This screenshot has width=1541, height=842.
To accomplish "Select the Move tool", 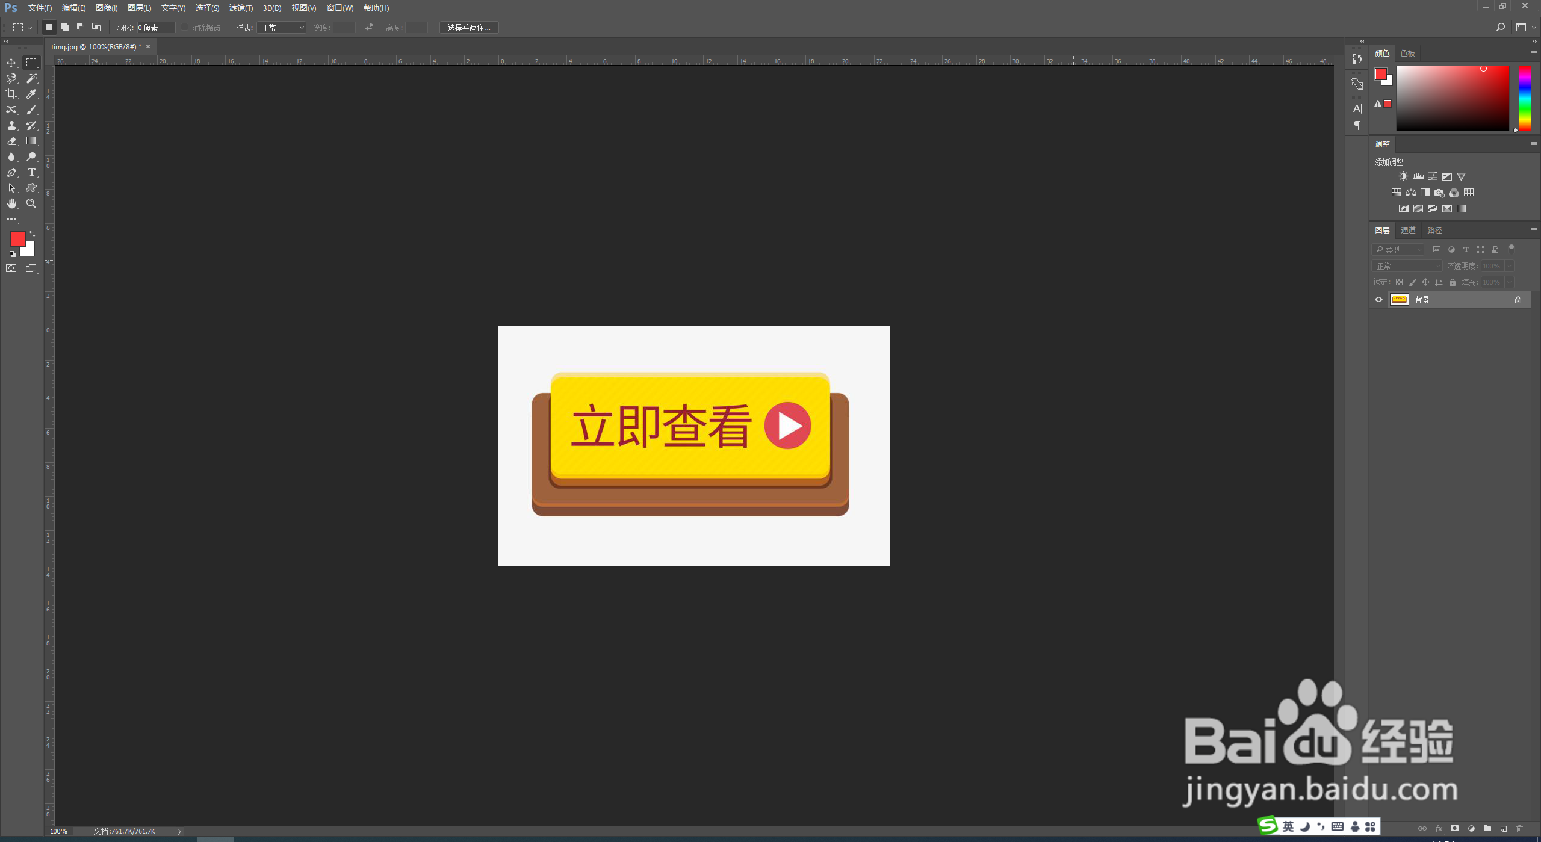I will click(11, 63).
